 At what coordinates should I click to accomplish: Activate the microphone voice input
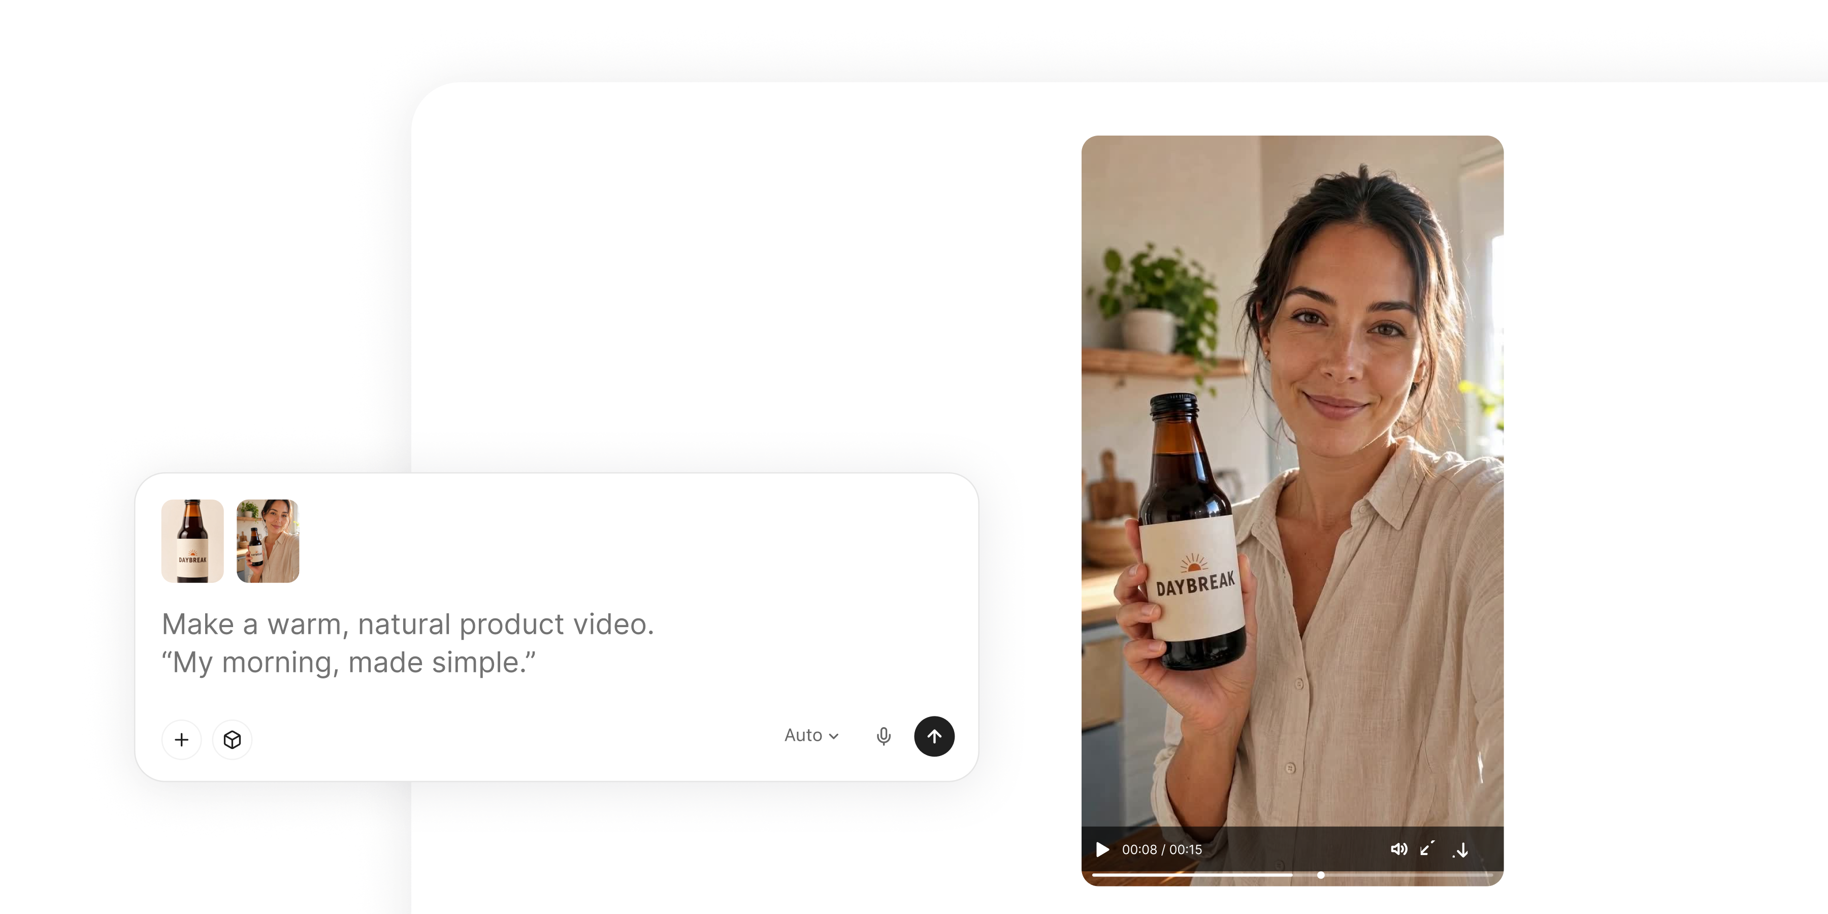(884, 736)
